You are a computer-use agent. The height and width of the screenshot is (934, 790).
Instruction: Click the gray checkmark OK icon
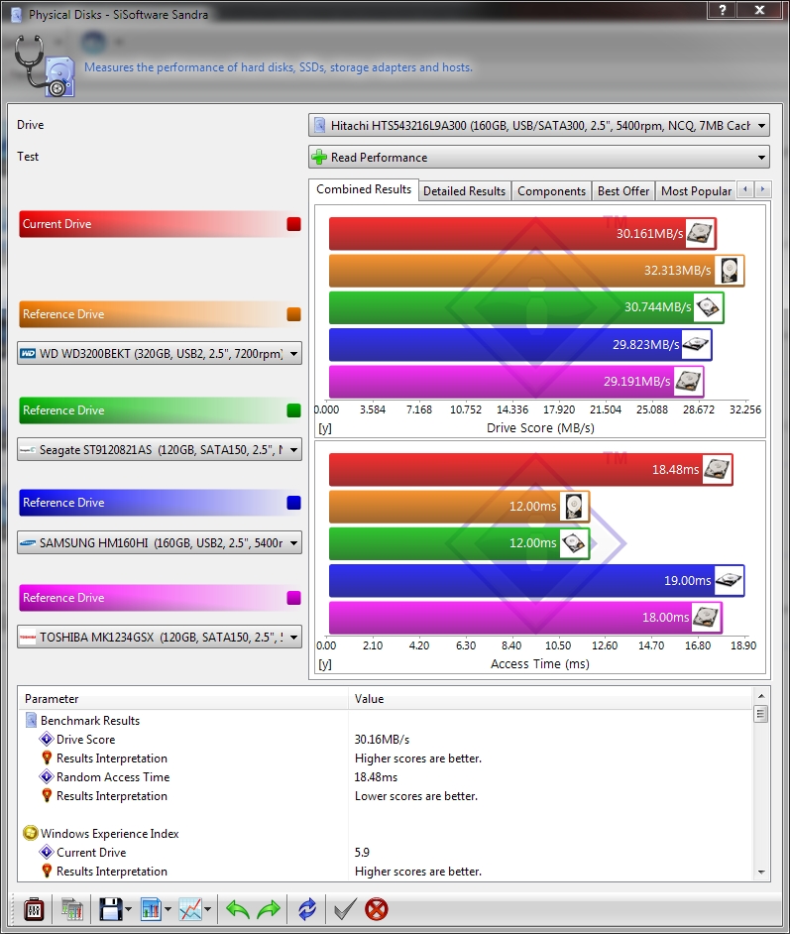click(345, 909)
